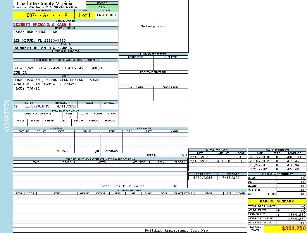307x233 pixels.
Task: Click the mailing address 15636 Red House Road
Action: (x=35, y=32)
